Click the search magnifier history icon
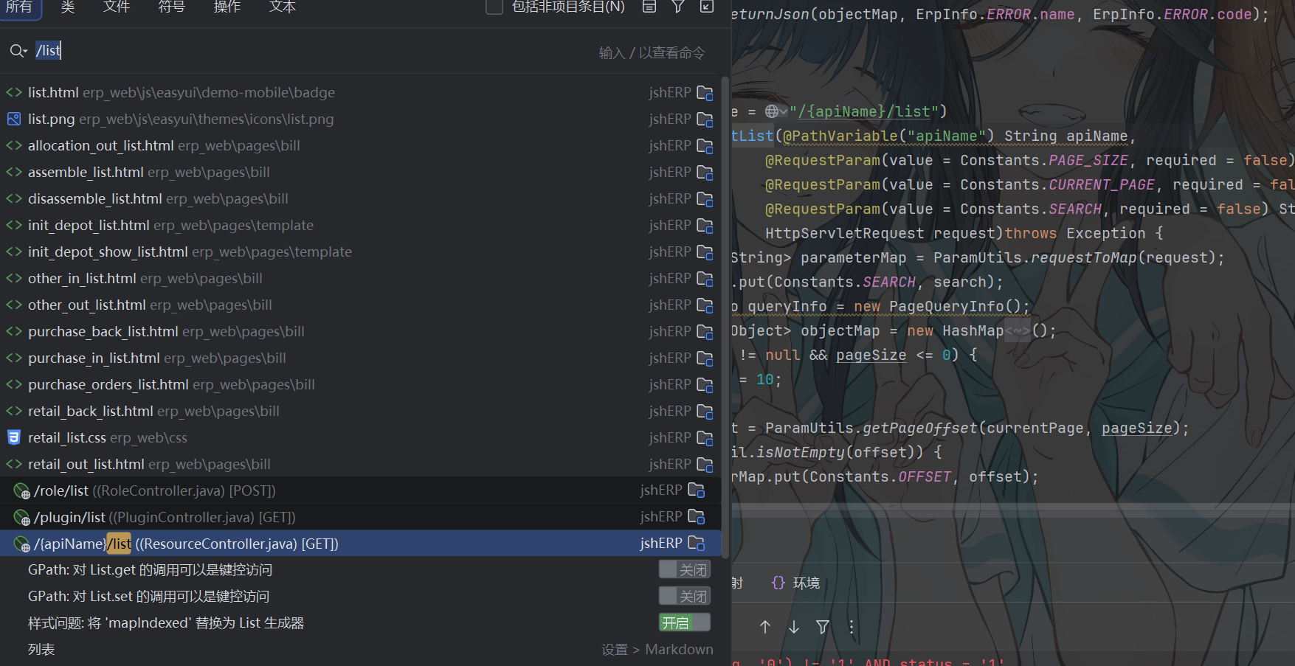Viewport: 1295px width, 666px height. pyautogui.click(x=18, y=51)
